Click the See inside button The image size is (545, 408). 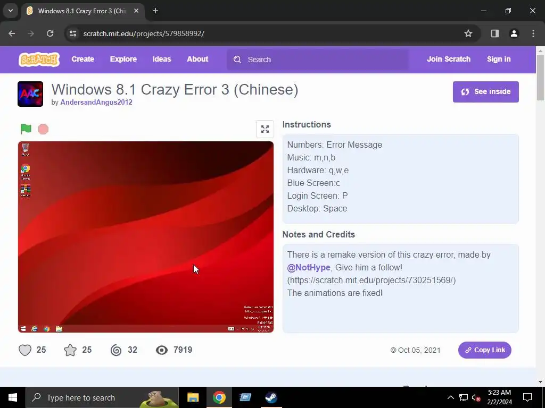click(x=485, y=91)
